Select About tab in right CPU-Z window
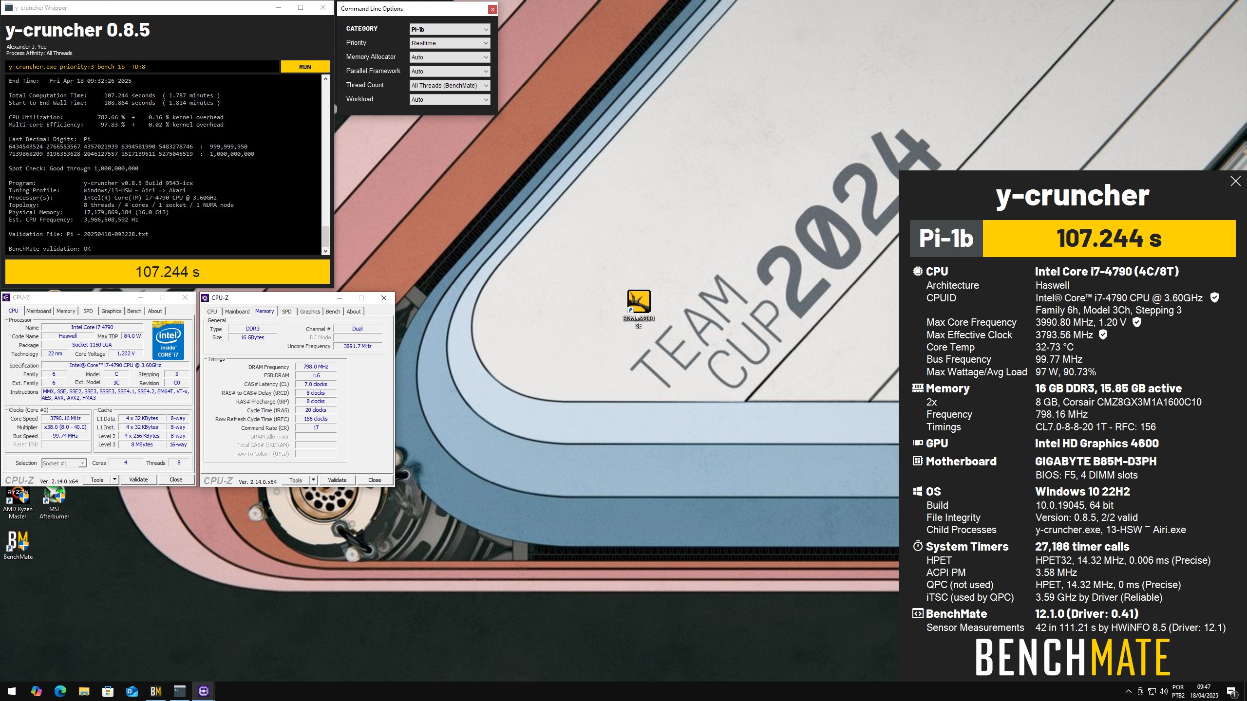Viewport: 1247px width, 701px height. click(354, 312)
